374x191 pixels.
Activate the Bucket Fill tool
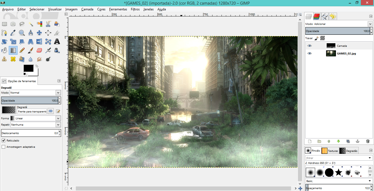(x=4, y=50)
